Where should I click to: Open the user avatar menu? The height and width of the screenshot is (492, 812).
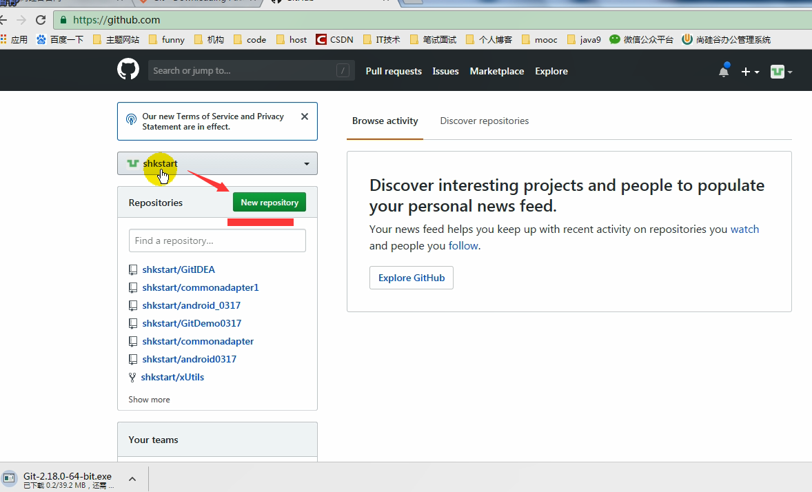point(782,72)
